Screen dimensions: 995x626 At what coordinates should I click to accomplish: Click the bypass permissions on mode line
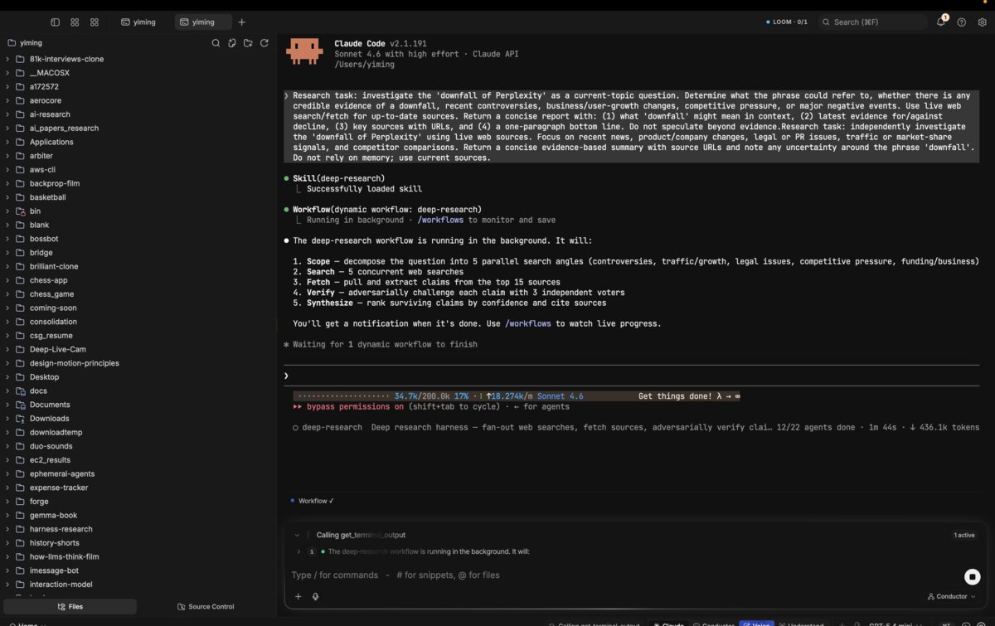[x=431, y=407]
